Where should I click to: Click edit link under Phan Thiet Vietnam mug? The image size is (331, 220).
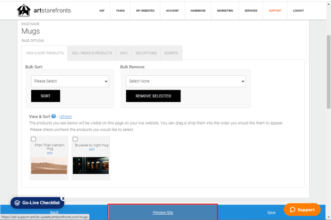(x=50, y=153)
